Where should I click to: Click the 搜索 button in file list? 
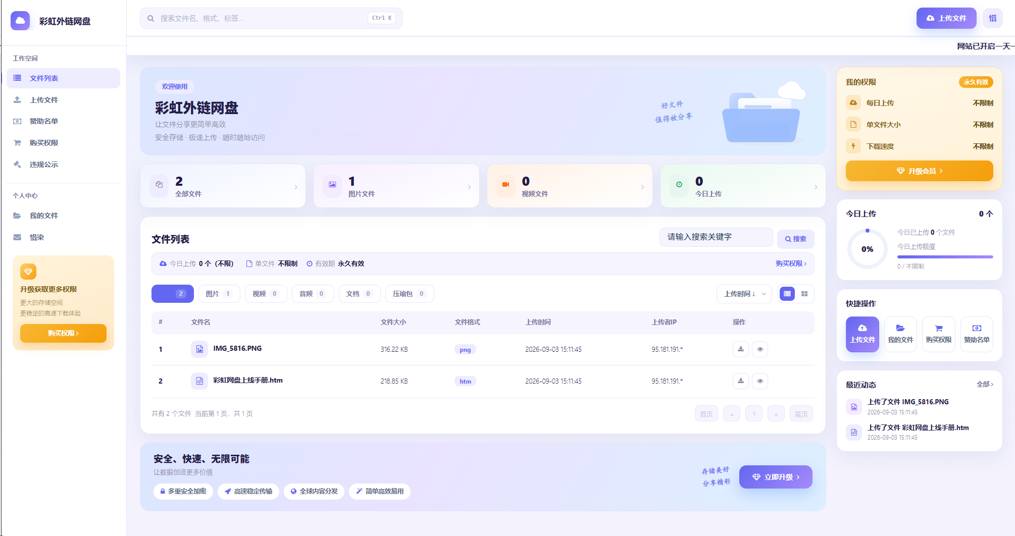pos(795,239)
